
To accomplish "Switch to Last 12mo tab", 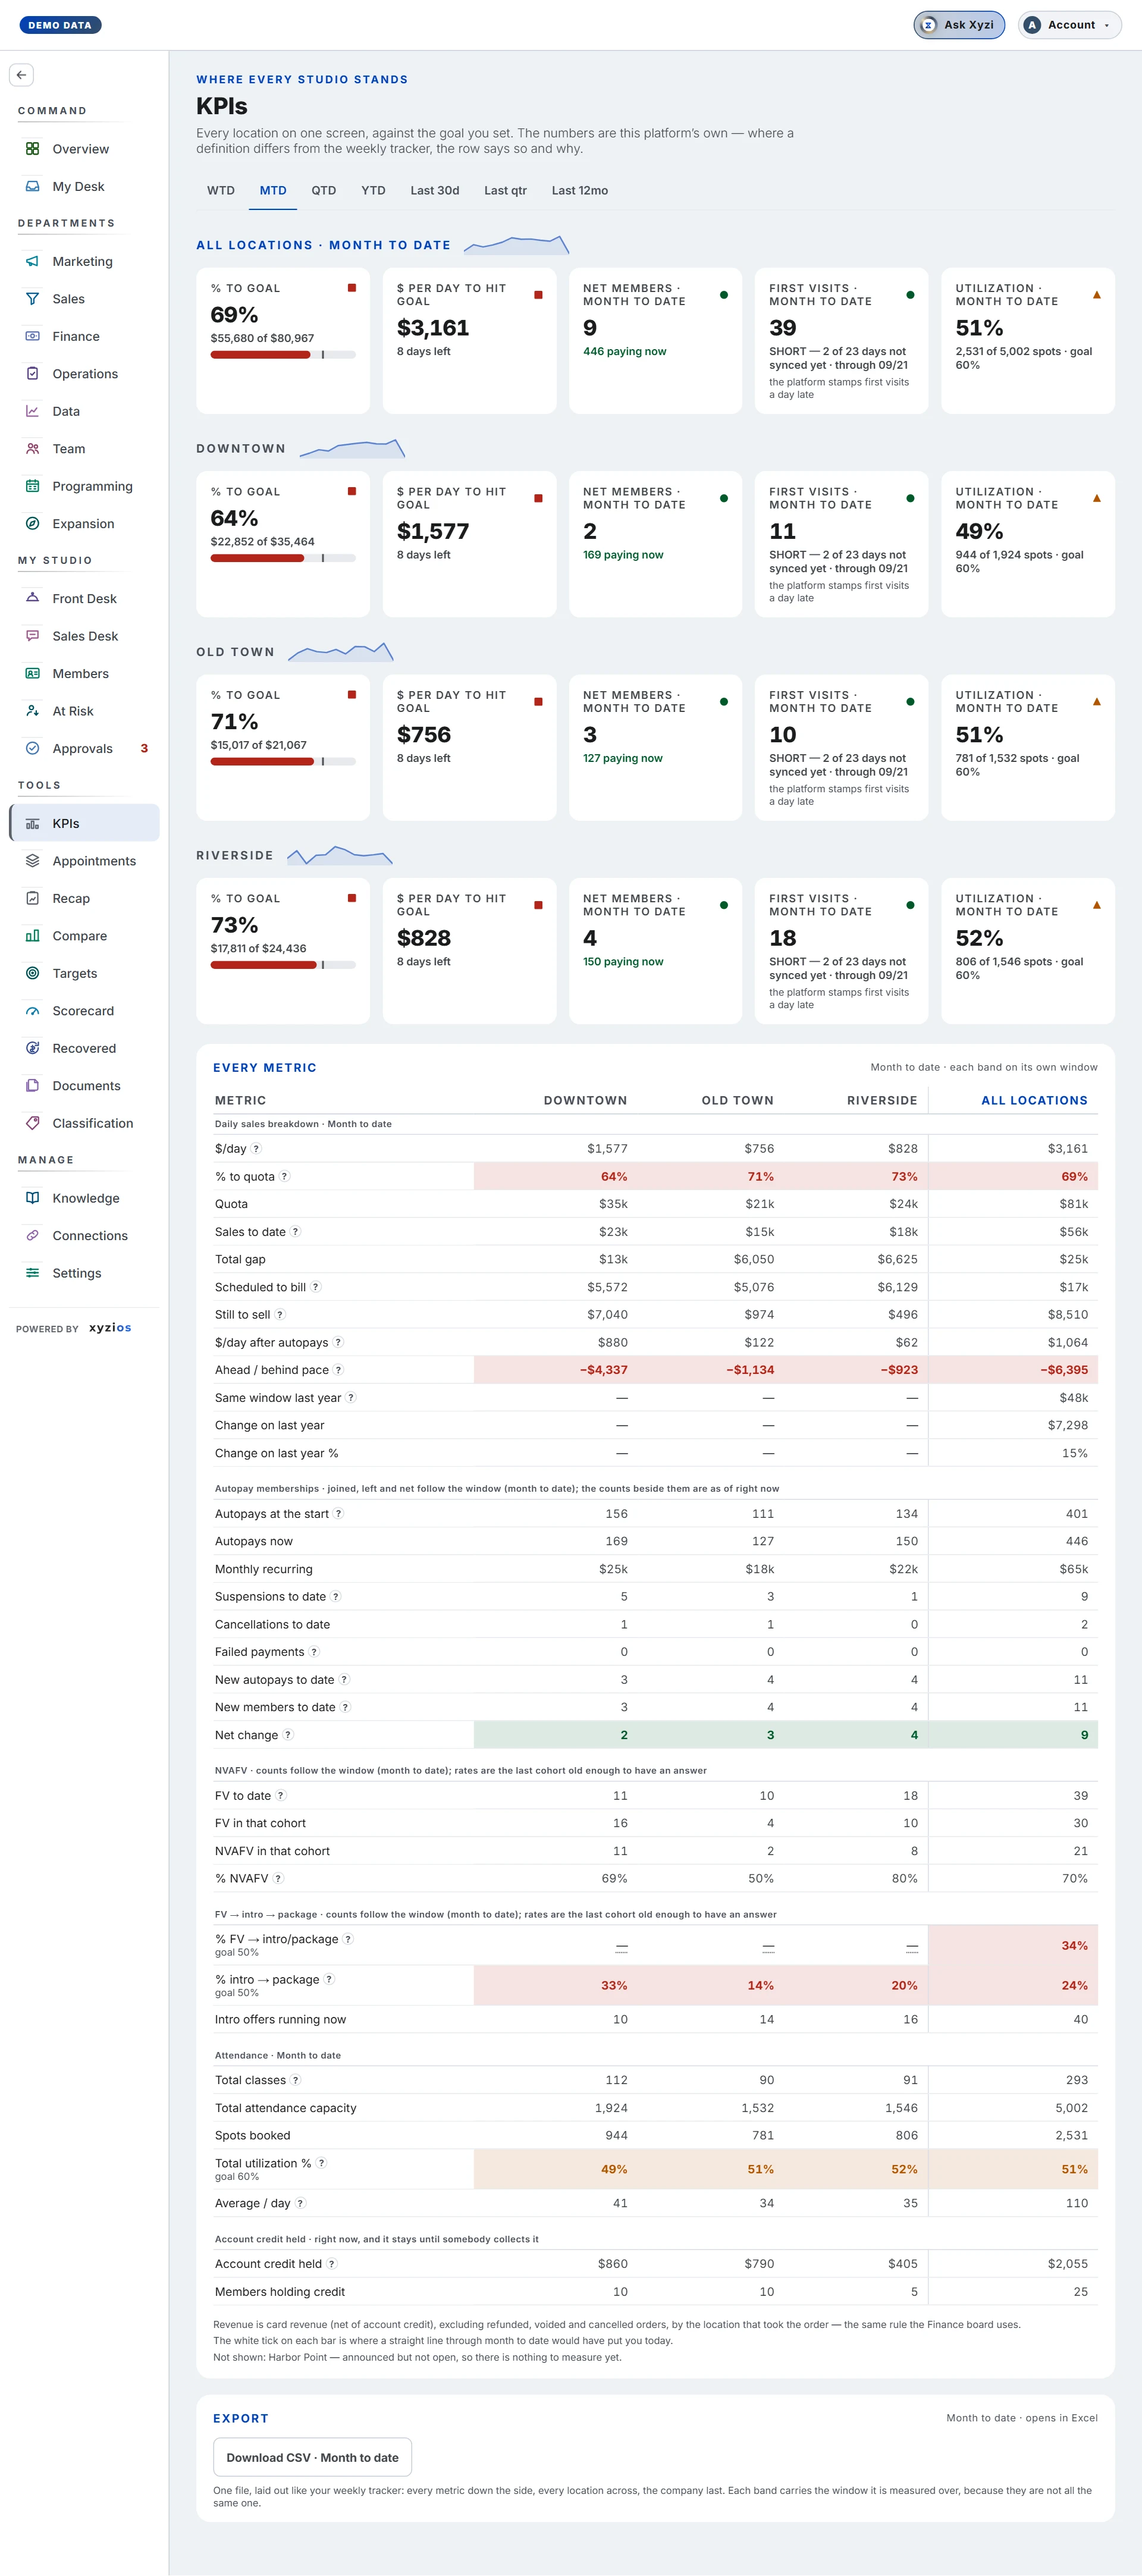I will pos(580,190).
